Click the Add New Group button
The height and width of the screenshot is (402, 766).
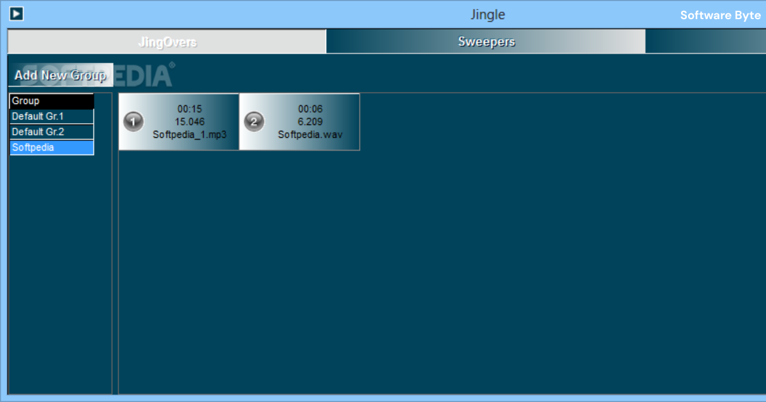coord(61,75)
